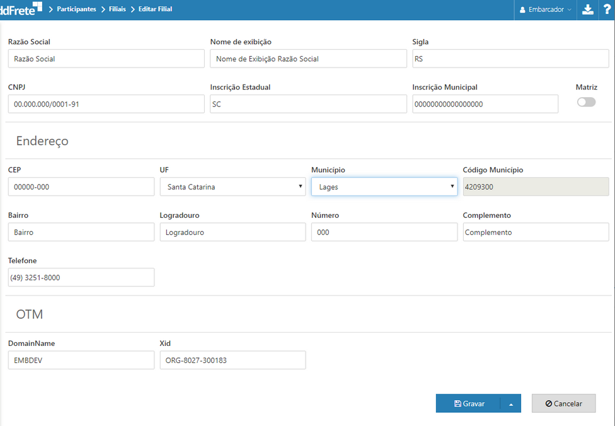
Task: Select the Xid field
Action: [233, 360]
